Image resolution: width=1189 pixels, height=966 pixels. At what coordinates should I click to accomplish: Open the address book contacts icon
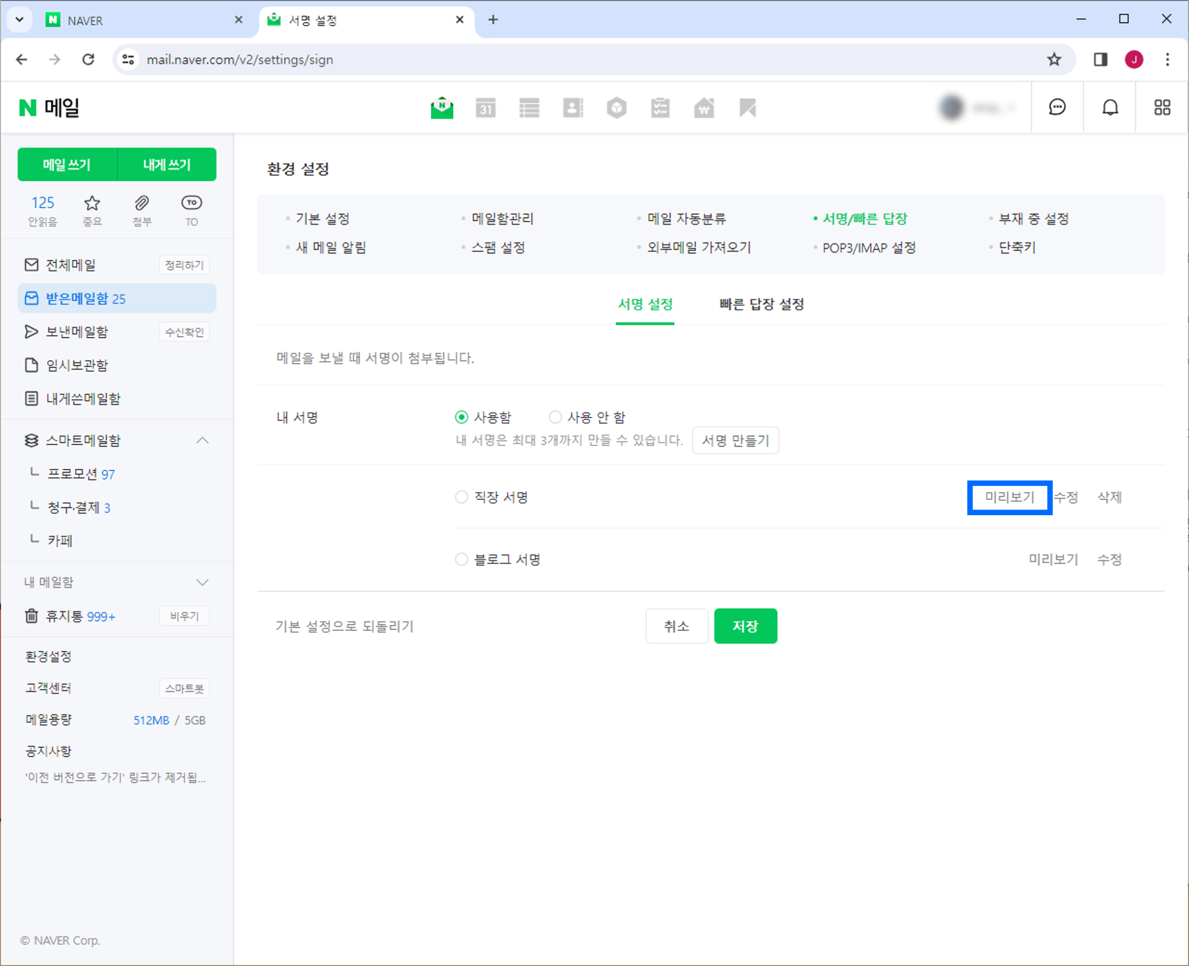pos(573,108)
